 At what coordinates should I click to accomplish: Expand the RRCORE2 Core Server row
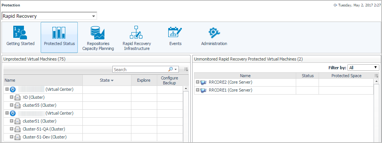[197, 82]
